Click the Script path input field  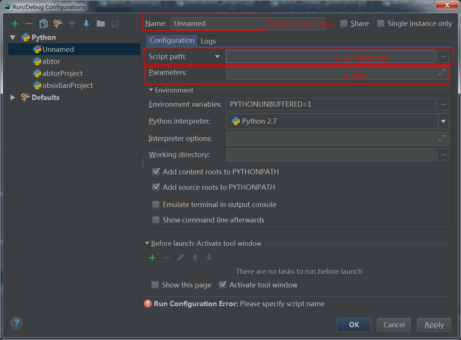tap(331, 57)
